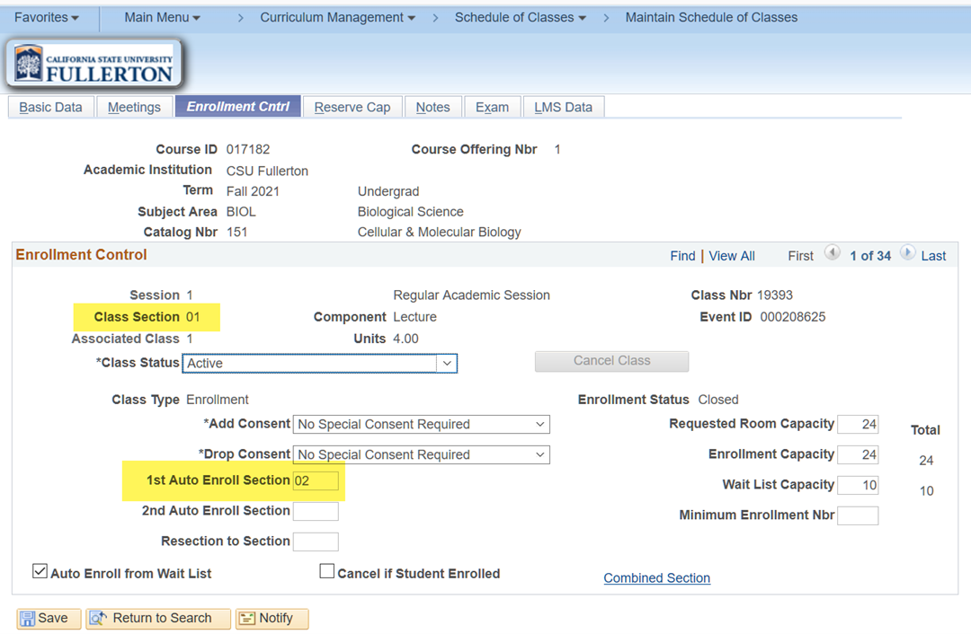971x634 pixels.
Task: Open the Drop Consent dropdown
Action: (421, 454)
